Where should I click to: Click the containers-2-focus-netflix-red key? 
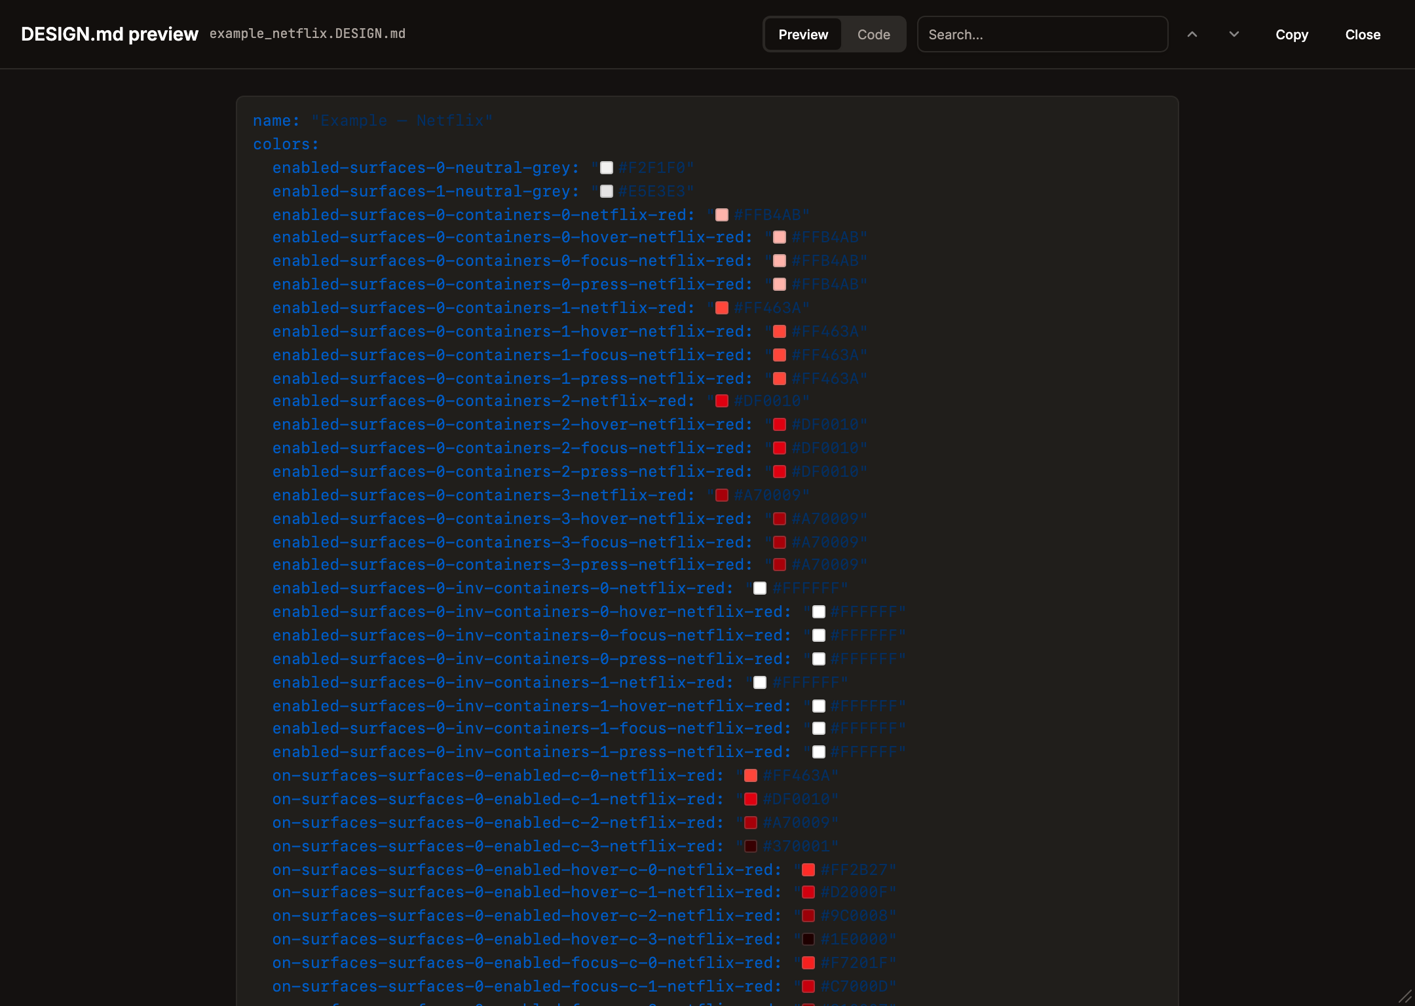coord(512,449)
